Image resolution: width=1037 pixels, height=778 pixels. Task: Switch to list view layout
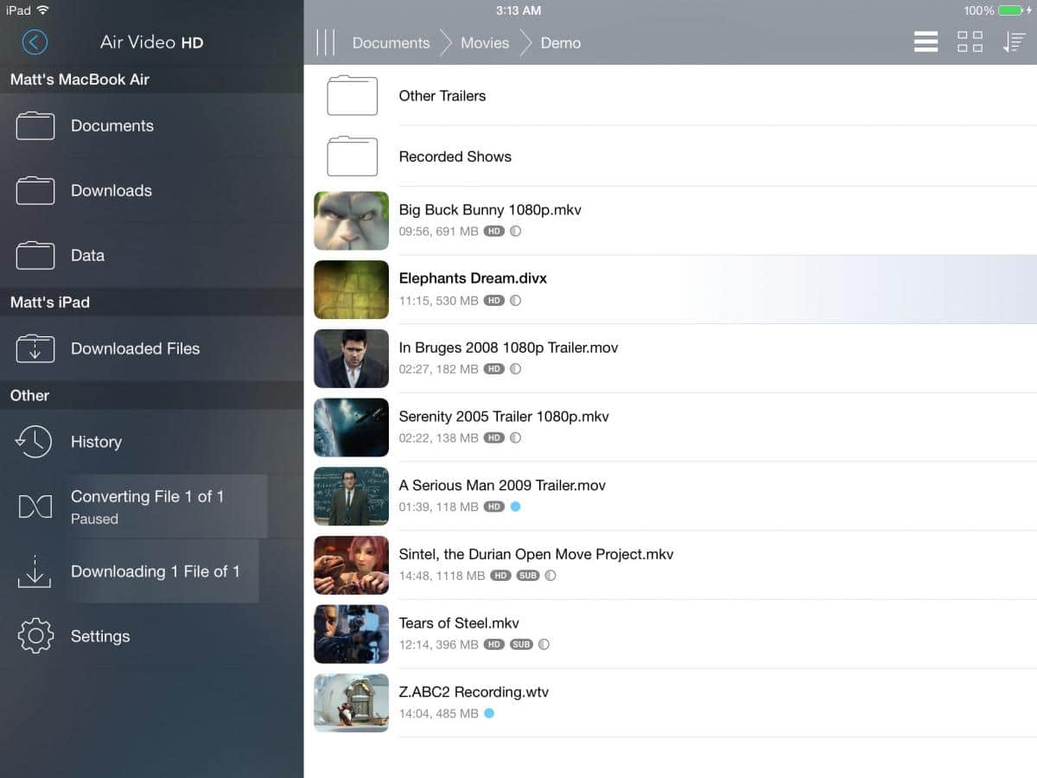tap(926, 42)
